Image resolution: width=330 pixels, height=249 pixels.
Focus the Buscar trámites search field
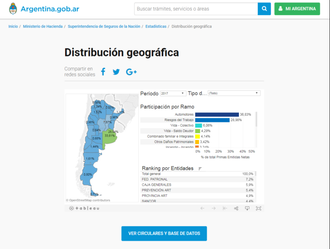[195, 9]
